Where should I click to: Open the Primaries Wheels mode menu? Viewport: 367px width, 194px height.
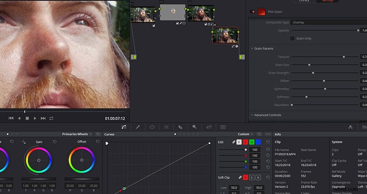(x=77, y=134)
